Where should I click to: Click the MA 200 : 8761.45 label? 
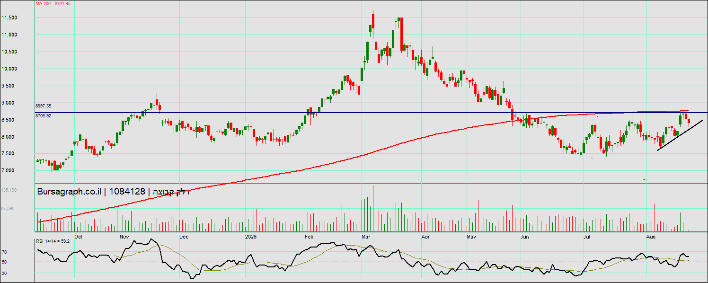53,3
